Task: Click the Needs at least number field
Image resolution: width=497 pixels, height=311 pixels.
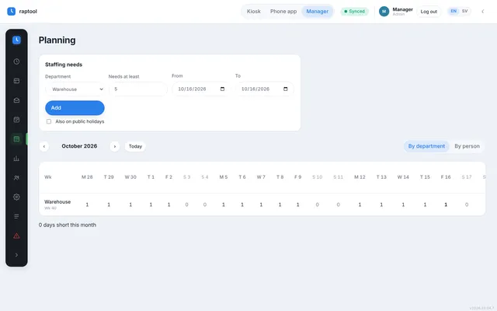Action: (x=138, y=89)
